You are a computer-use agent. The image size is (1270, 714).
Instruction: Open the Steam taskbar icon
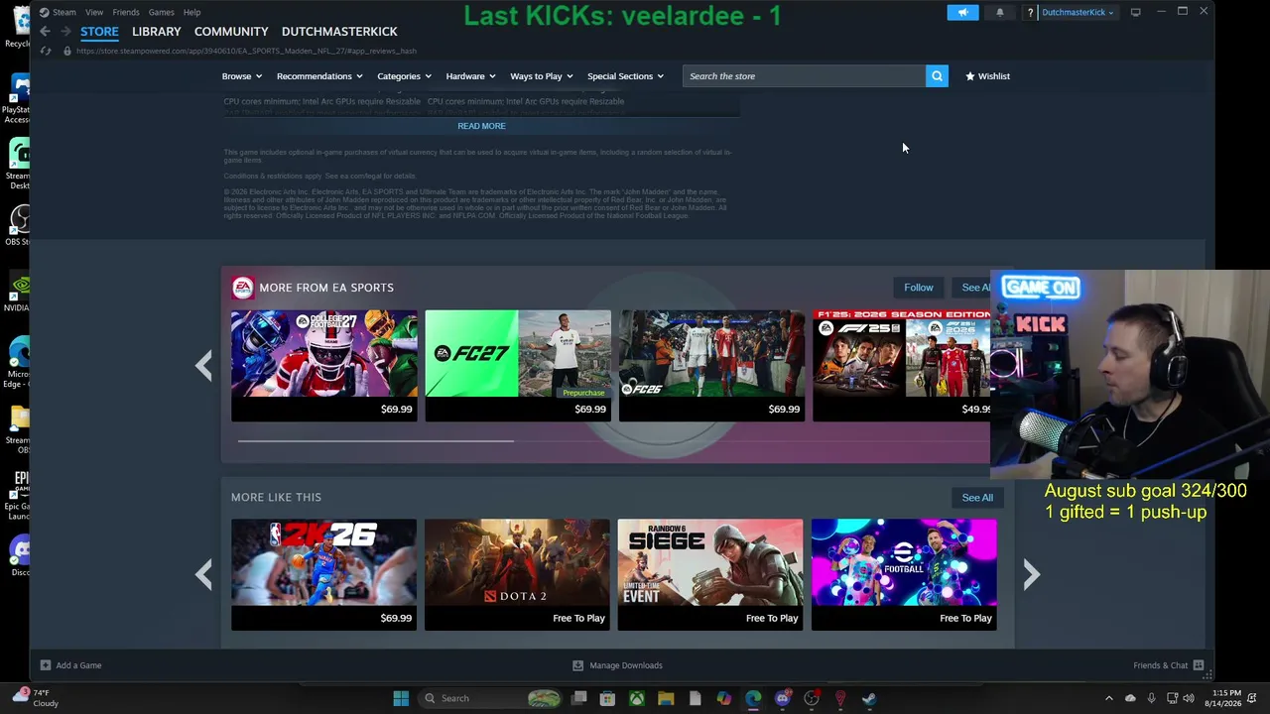click(869, 698)
